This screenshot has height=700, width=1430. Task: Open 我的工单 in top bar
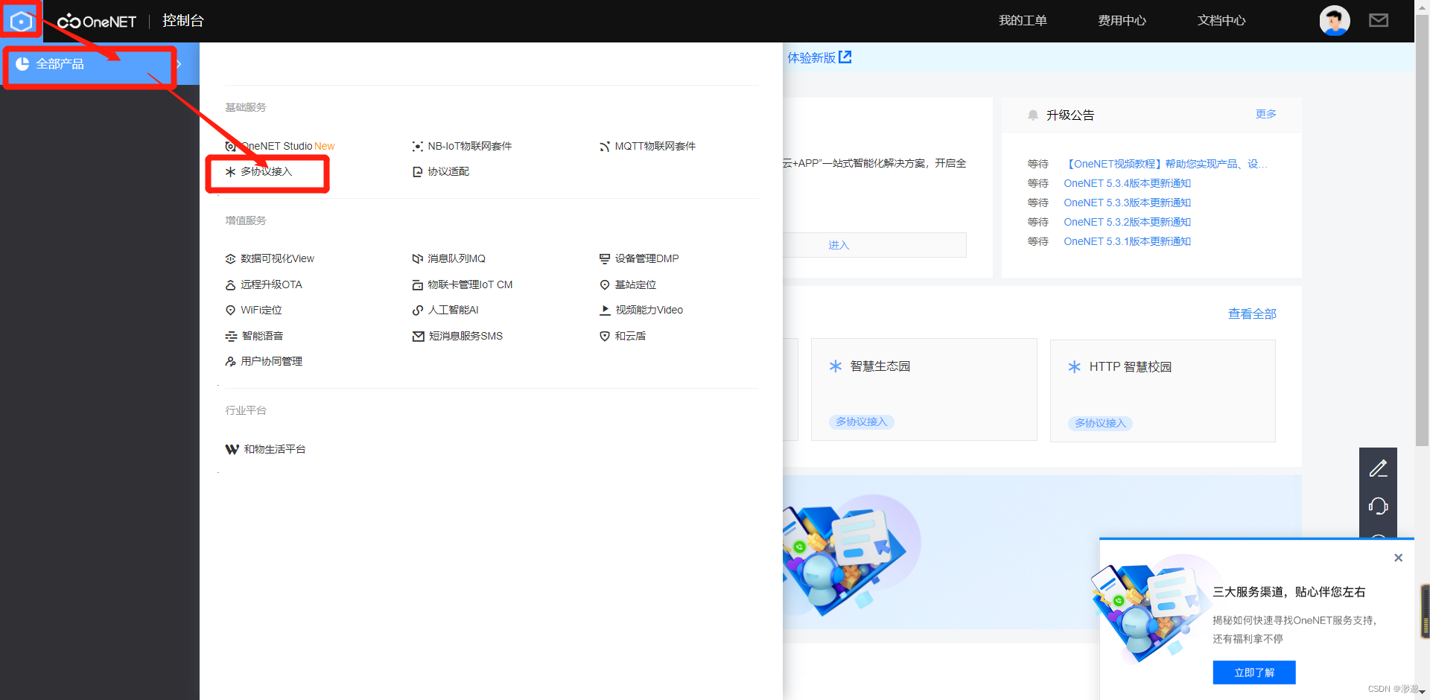[x=1023, y=21]
